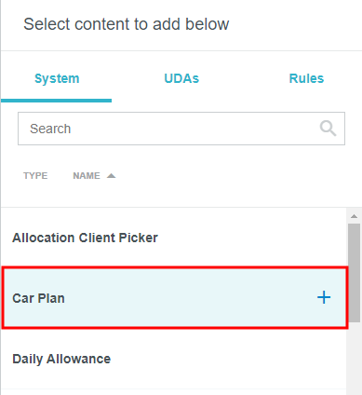Screen dimensions: 362x395
Task: Click the Car Plan name label
Action: 38,298
